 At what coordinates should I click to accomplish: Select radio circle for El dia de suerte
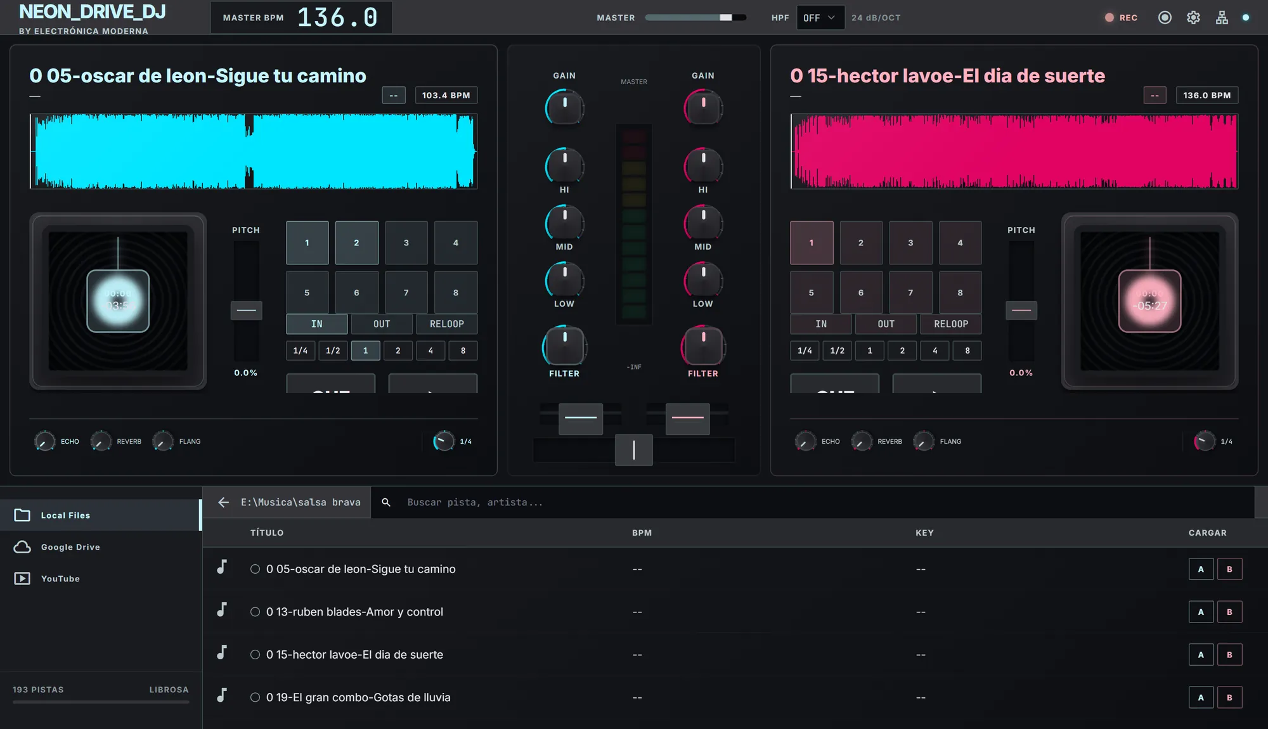pos(255,654)
